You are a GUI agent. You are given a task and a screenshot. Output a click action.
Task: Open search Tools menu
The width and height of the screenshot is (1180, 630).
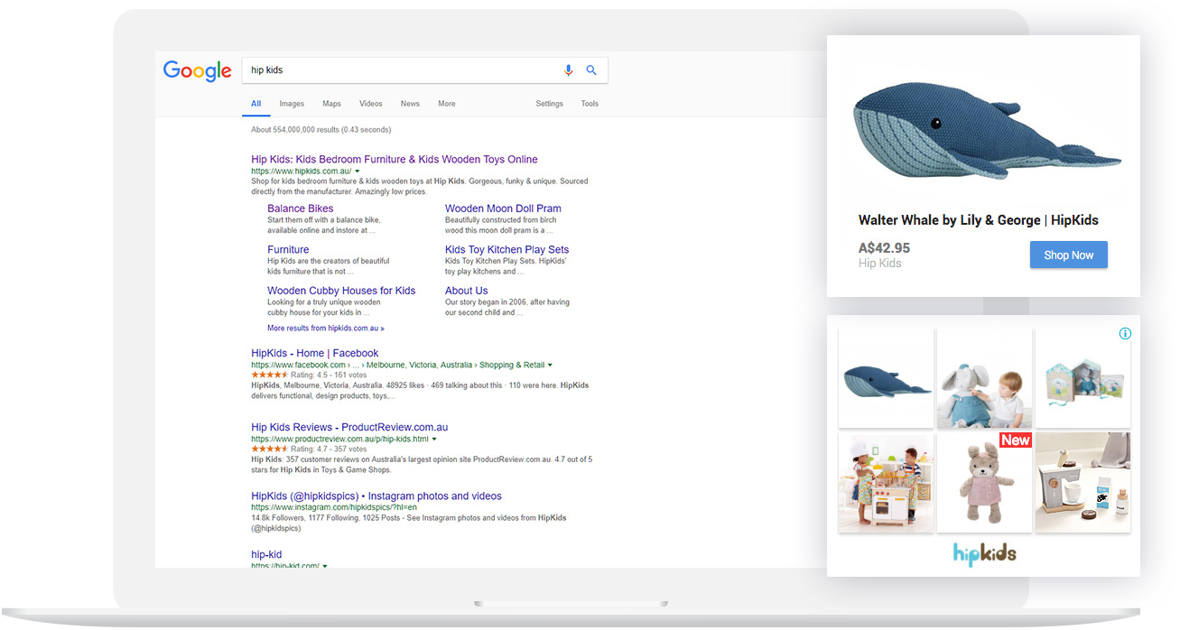point(590,104)
